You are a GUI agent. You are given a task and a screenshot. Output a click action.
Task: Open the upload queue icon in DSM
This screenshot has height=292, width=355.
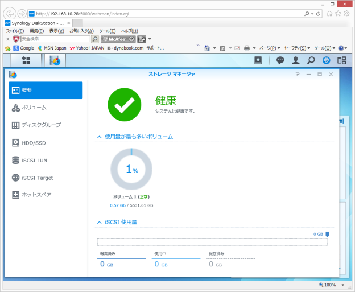tap(258, 60)
